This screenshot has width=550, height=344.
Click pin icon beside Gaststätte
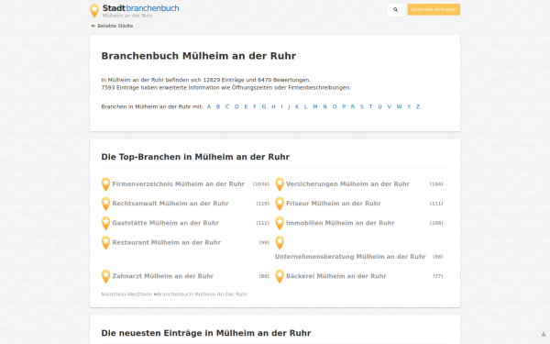click(x=105, y=223)
